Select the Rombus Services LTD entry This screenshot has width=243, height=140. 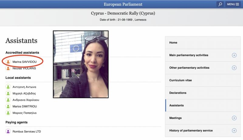point(27,132)
